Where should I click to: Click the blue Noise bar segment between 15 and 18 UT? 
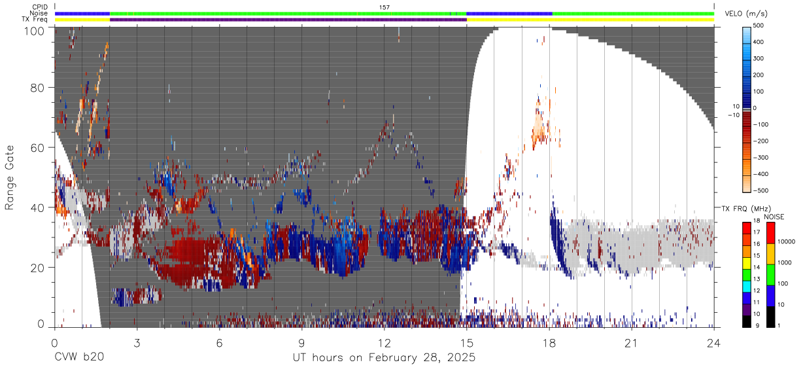[x=509, y=13]
